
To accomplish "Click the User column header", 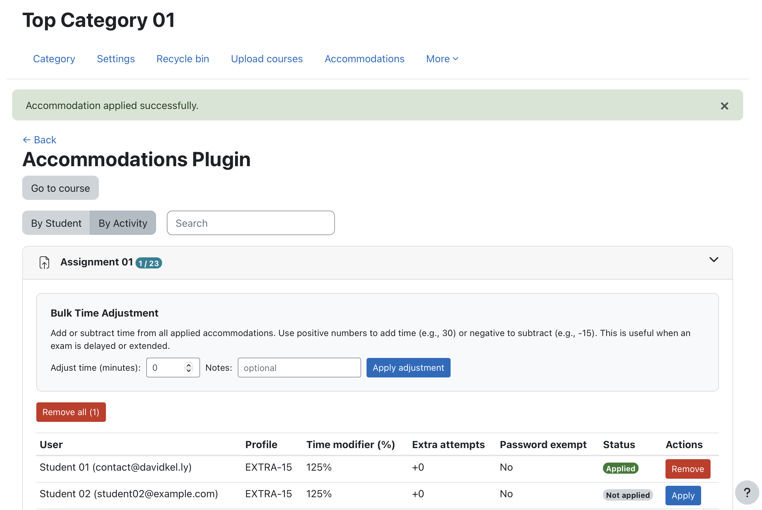I will click(51, 444).
